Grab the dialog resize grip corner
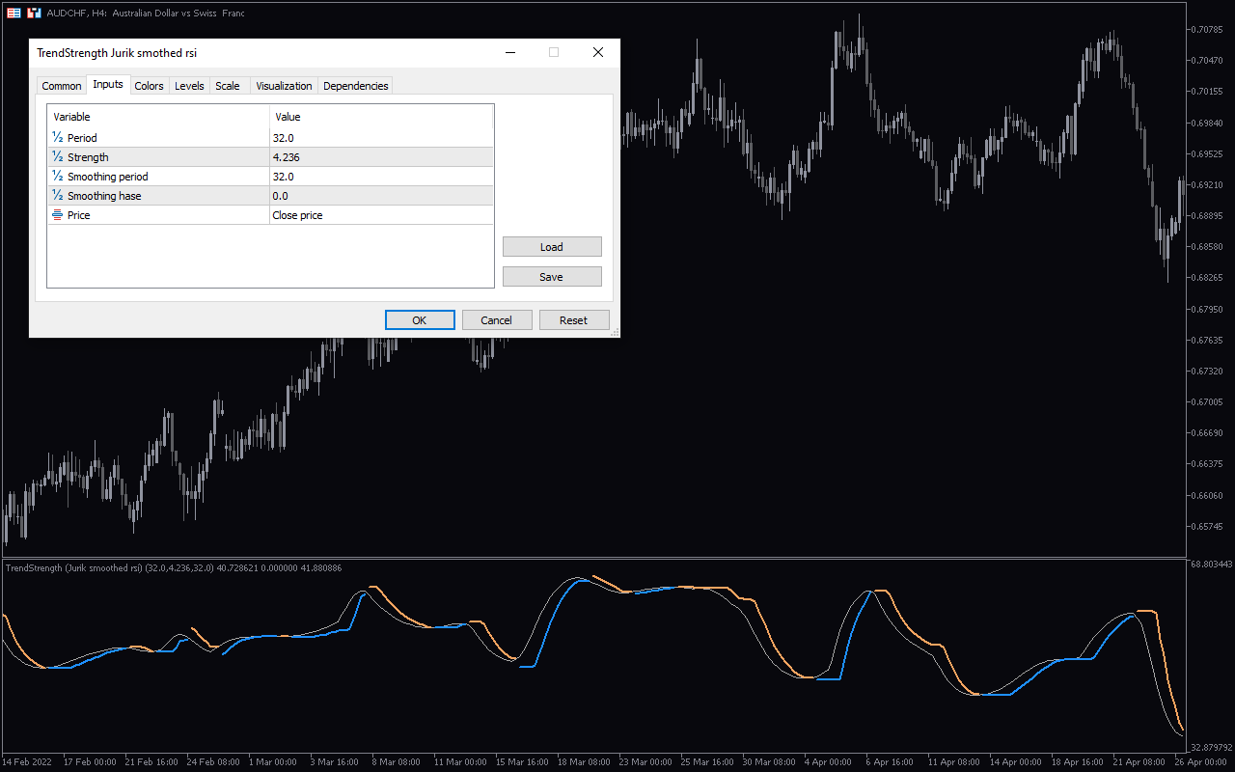Viewport: 1235px width, 772px height. [615, 332]
